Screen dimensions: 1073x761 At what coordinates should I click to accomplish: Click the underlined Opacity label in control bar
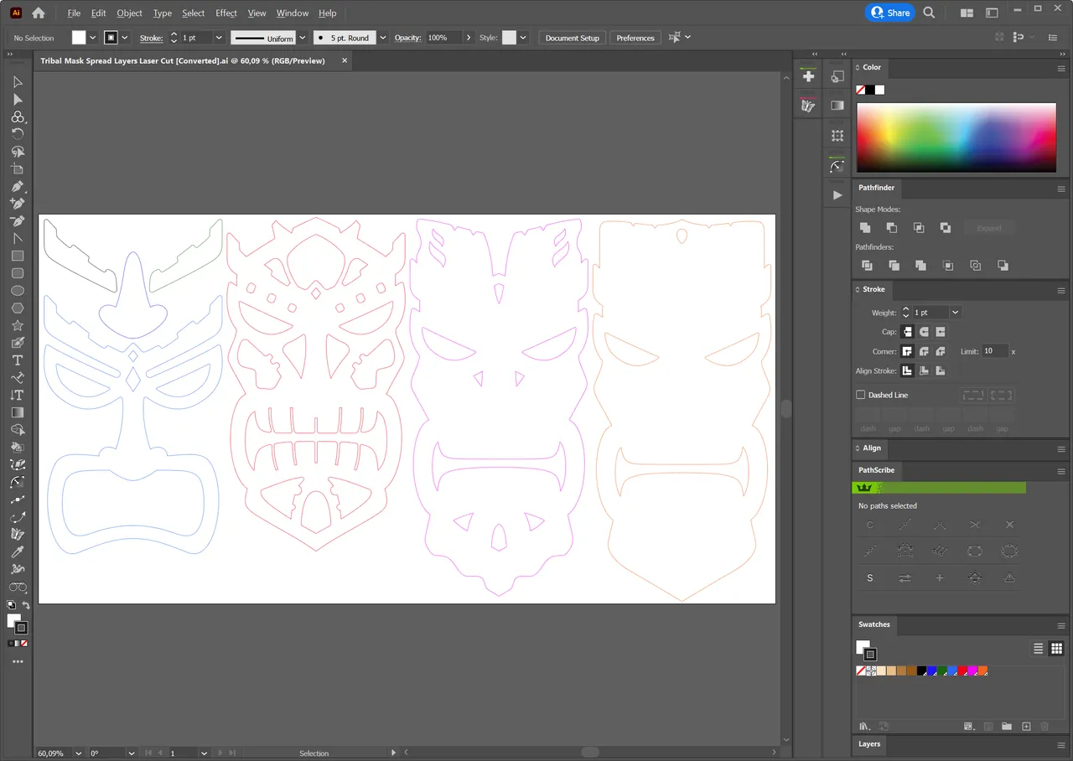(x=407, y=38)
